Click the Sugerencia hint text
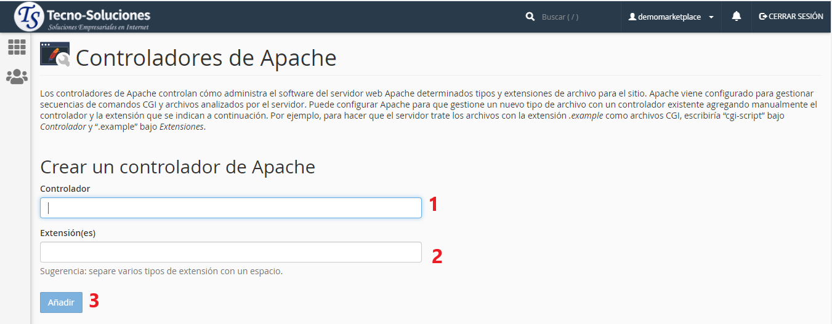The height and width of the screenshot is (324, 832). pyautogui.click(x=161, y=271)
